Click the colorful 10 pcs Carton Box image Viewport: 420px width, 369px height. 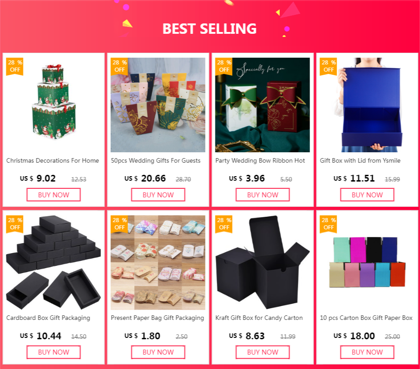pyautogui.click(x=367, y=262)
